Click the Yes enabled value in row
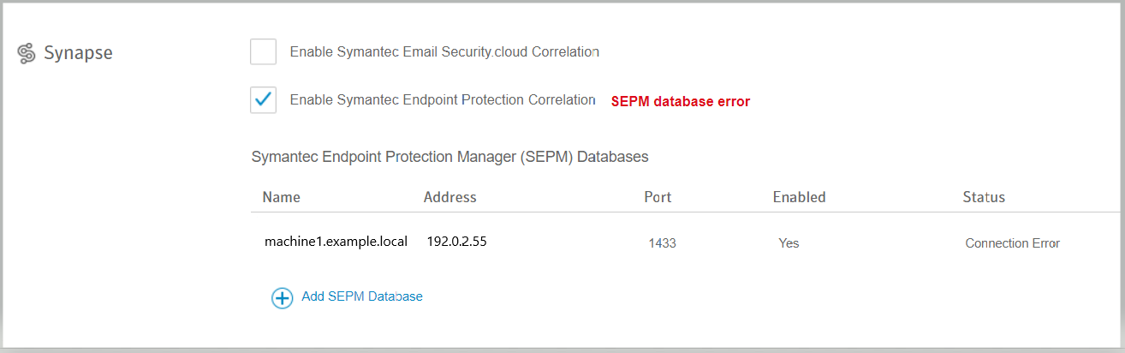Image resolution: width=1125 pixels, height=353 pixels. (789, 243)
